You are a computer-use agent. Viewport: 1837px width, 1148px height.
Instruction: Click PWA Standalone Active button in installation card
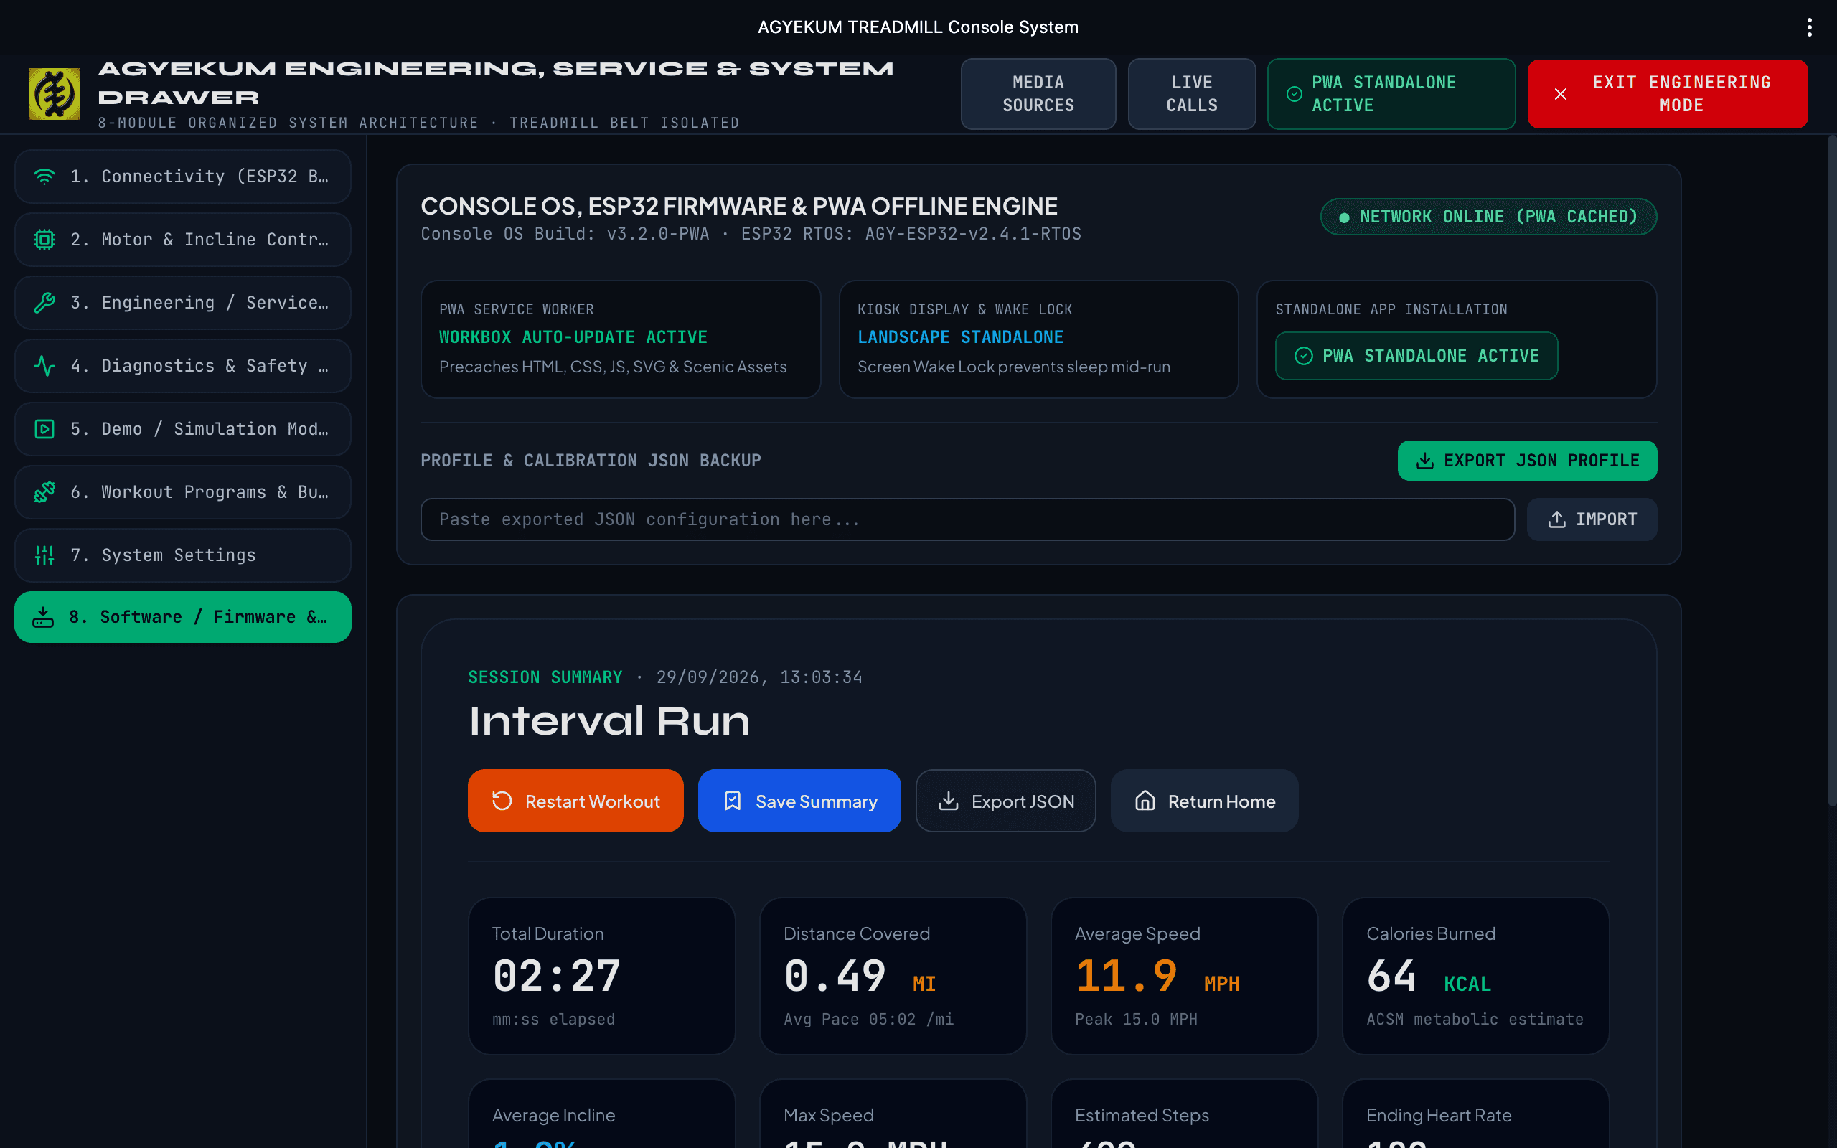point(1416,356)
